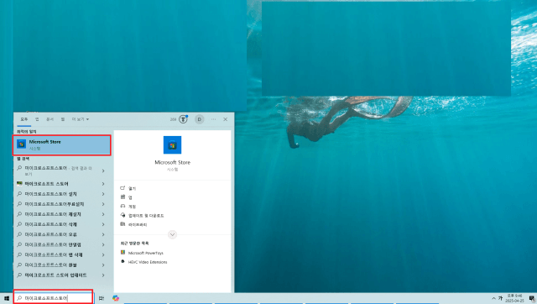Switch to the 문서 tab

coord(50,119)
